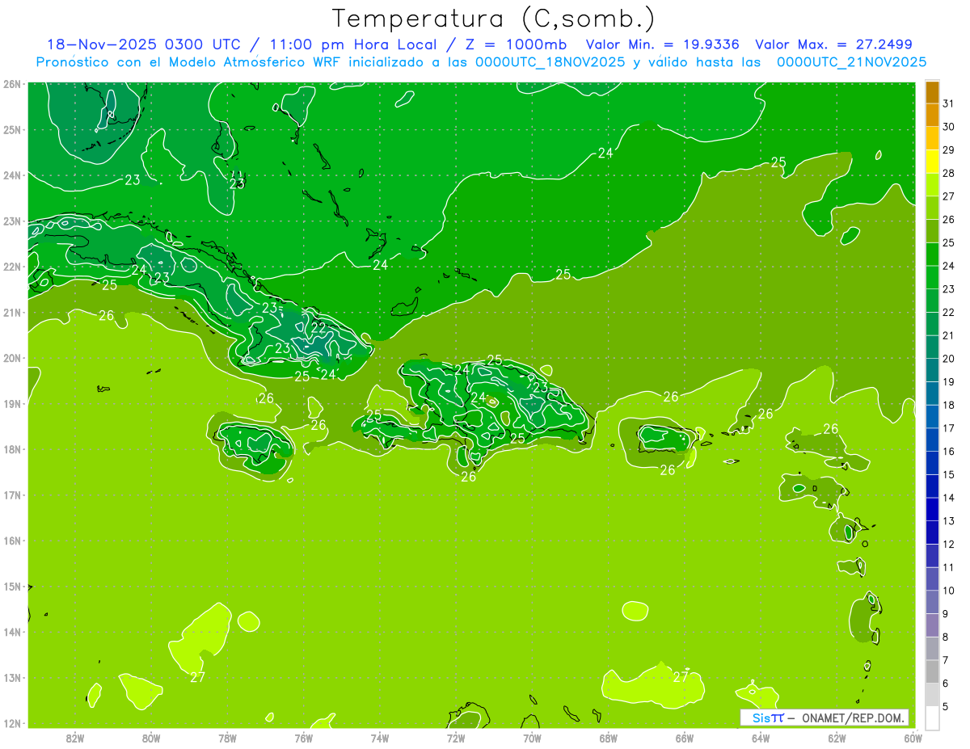
Task: Select the "Valor Min. = 19.9336" value
Action: [664, 44]
